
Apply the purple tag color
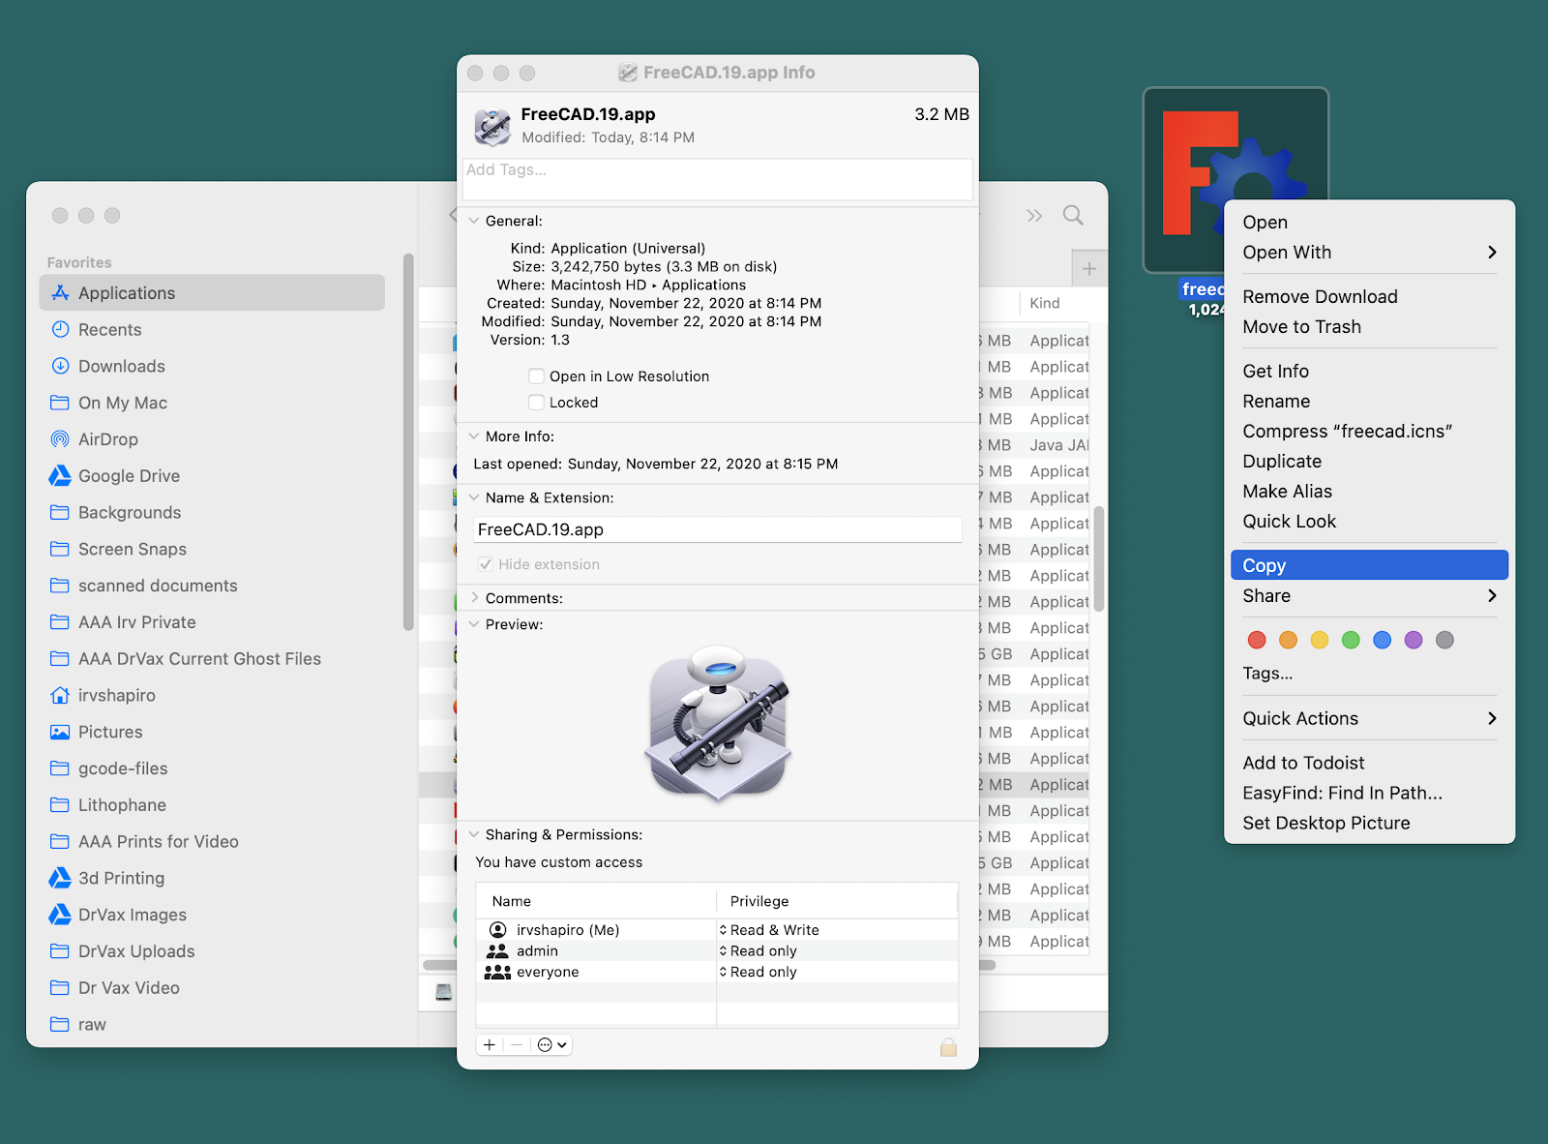(x=1414, y=640)
